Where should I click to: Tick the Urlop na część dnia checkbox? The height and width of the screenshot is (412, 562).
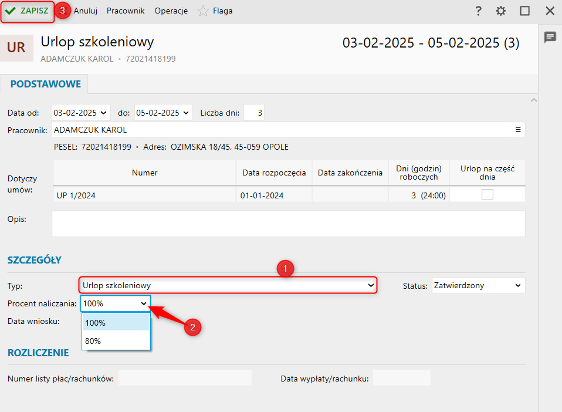[x=487, y=194]
